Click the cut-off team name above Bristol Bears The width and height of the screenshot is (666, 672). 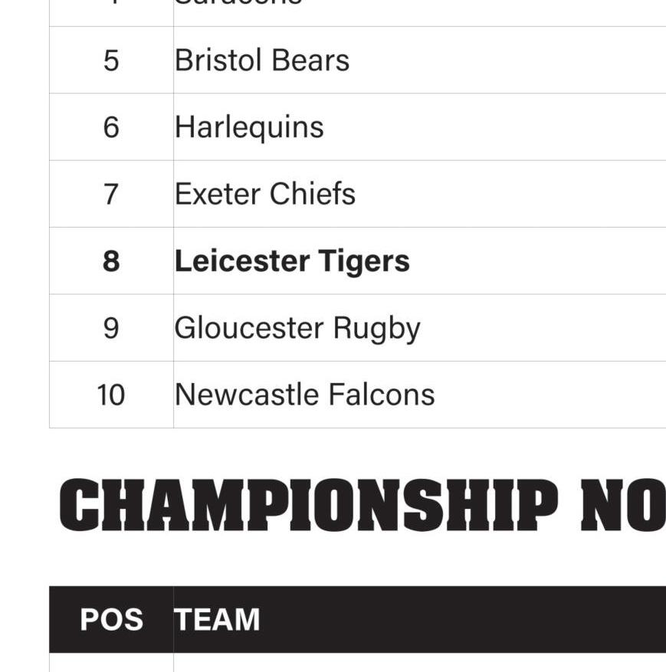[238, 4]
